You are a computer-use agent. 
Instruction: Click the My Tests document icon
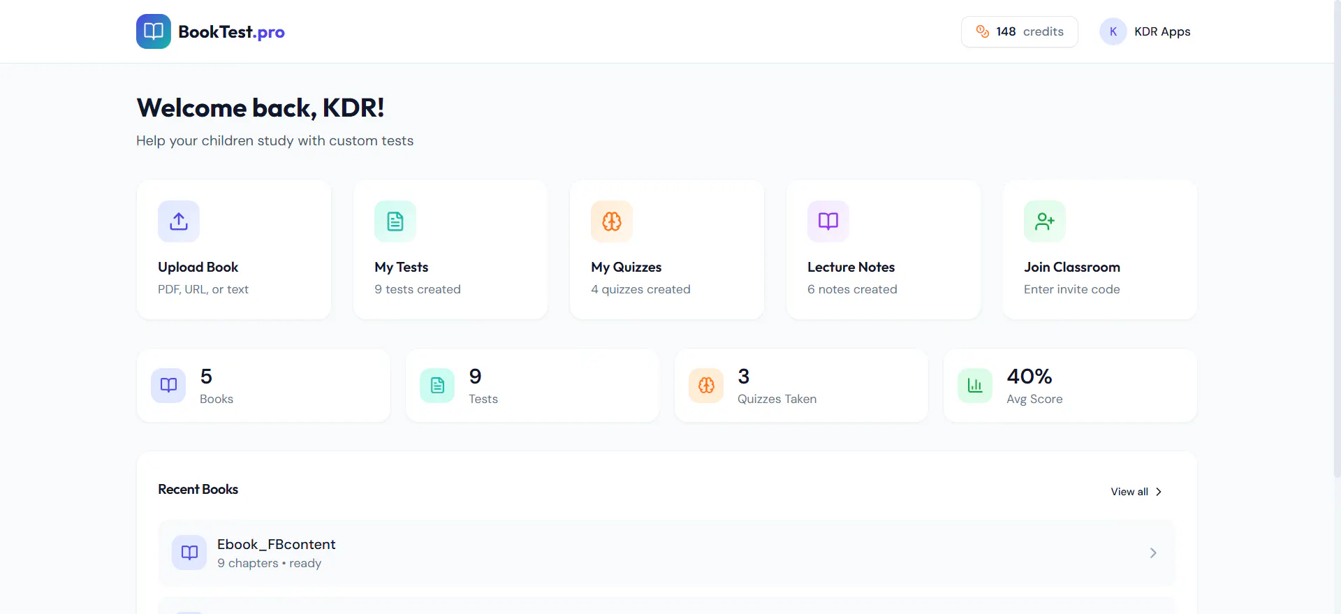(x=395, y=221)
